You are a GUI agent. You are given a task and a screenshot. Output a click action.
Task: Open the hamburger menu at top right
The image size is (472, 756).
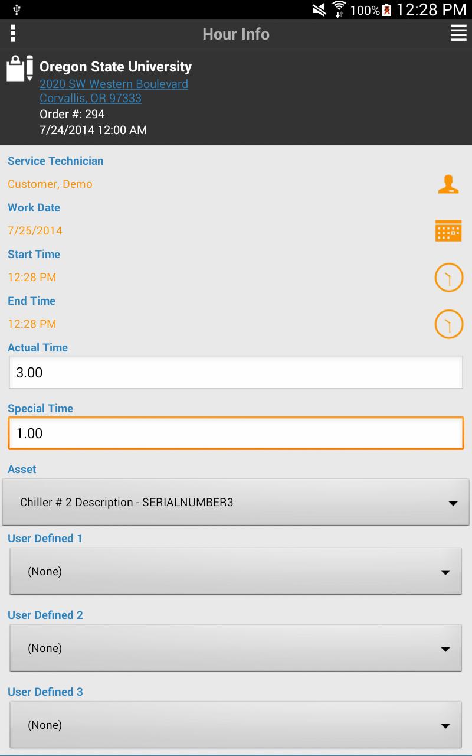point(458,34)
